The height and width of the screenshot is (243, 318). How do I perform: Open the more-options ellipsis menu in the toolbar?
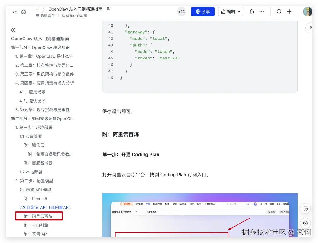pyautogui.click(x=262, y=11)
